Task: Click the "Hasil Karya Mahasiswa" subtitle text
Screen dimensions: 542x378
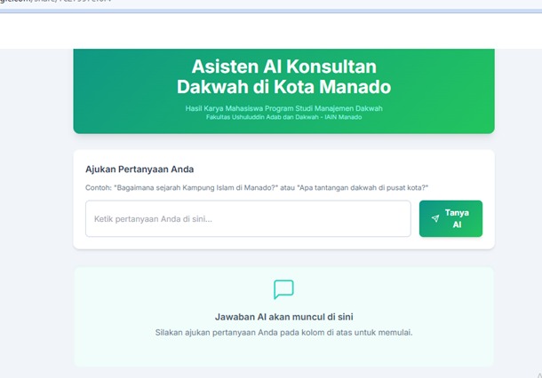Action: [x=283, y=108]
